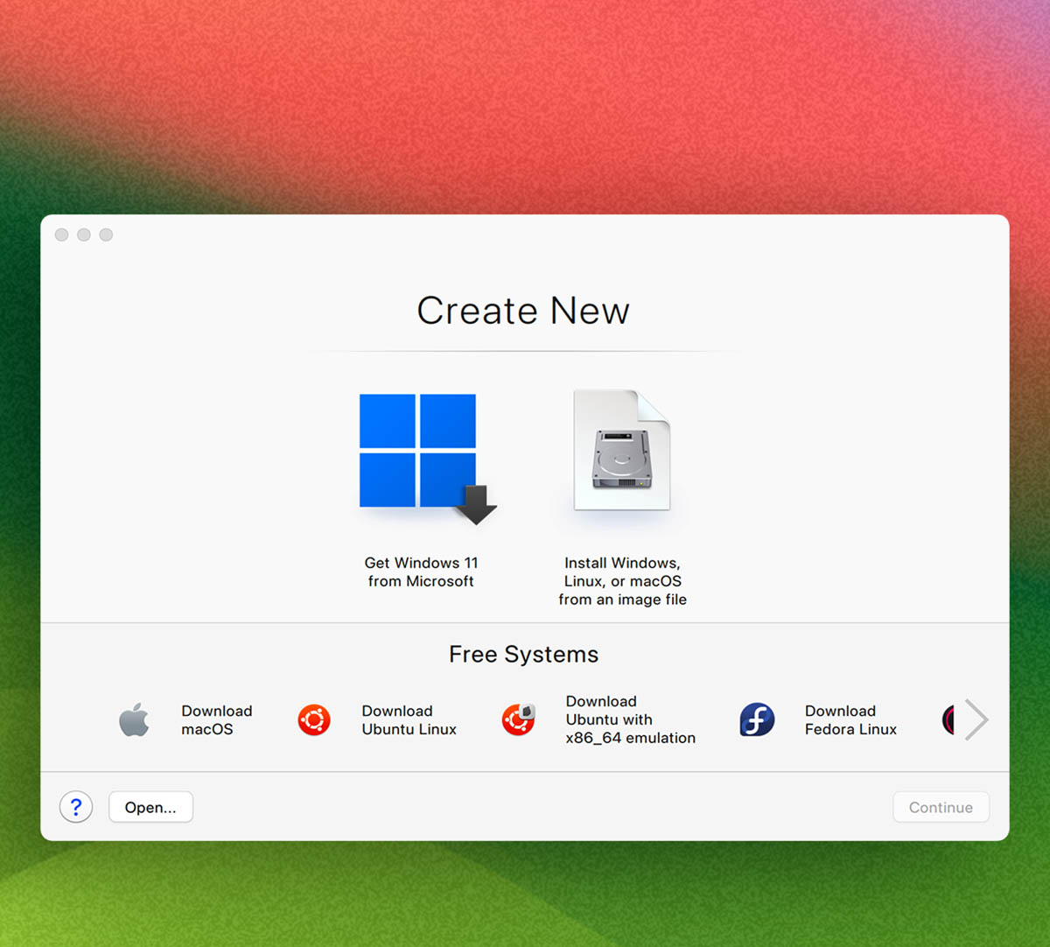1050x947 pixels.
Task: Select the "Download macOS" text
Action: pos(216,720)
